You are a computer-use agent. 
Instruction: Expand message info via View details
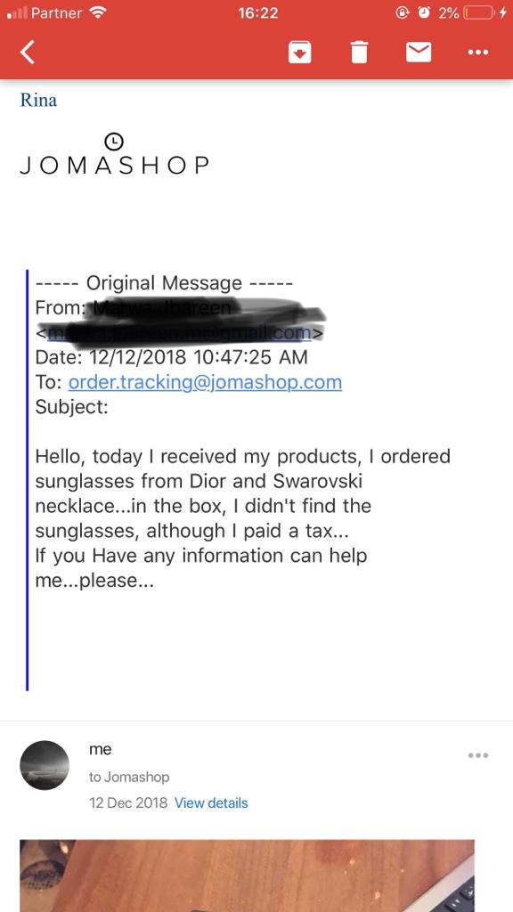(x=211, y=802)
